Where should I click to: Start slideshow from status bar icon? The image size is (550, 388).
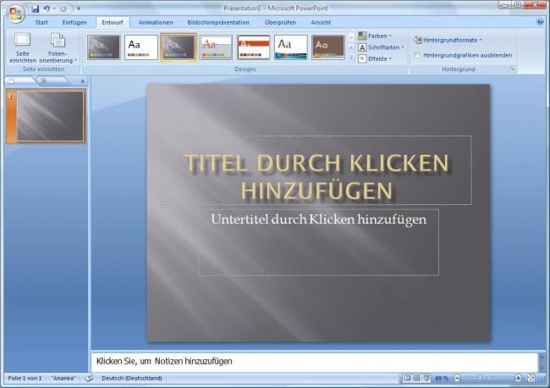point(426,378)
